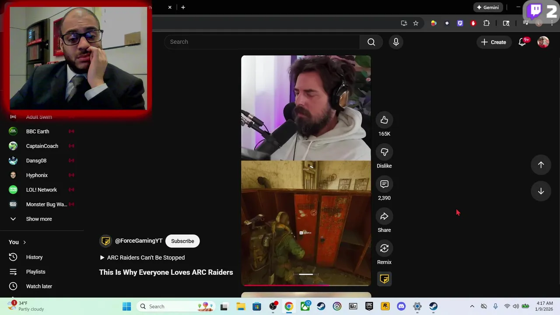Like the ARC Raiders short
Screen dimensions: 560x315
click(x=384, y=120)
